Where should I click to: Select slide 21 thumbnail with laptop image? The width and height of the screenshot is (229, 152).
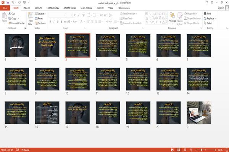199,113
